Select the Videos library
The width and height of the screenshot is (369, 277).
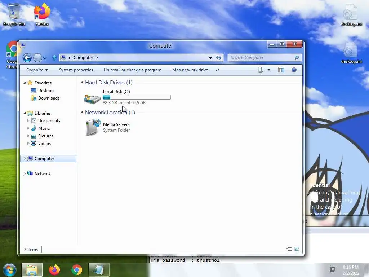pos(44,144)
